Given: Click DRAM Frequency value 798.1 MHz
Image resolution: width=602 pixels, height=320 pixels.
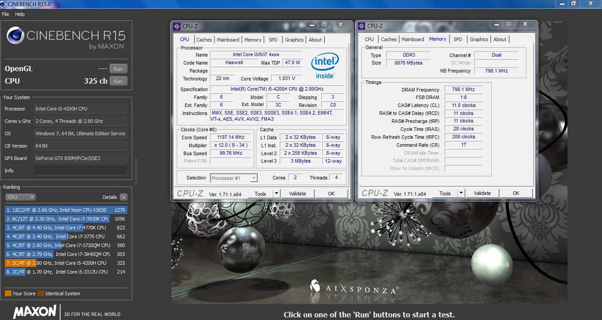Looking at the screenshot, I should 463,90.
